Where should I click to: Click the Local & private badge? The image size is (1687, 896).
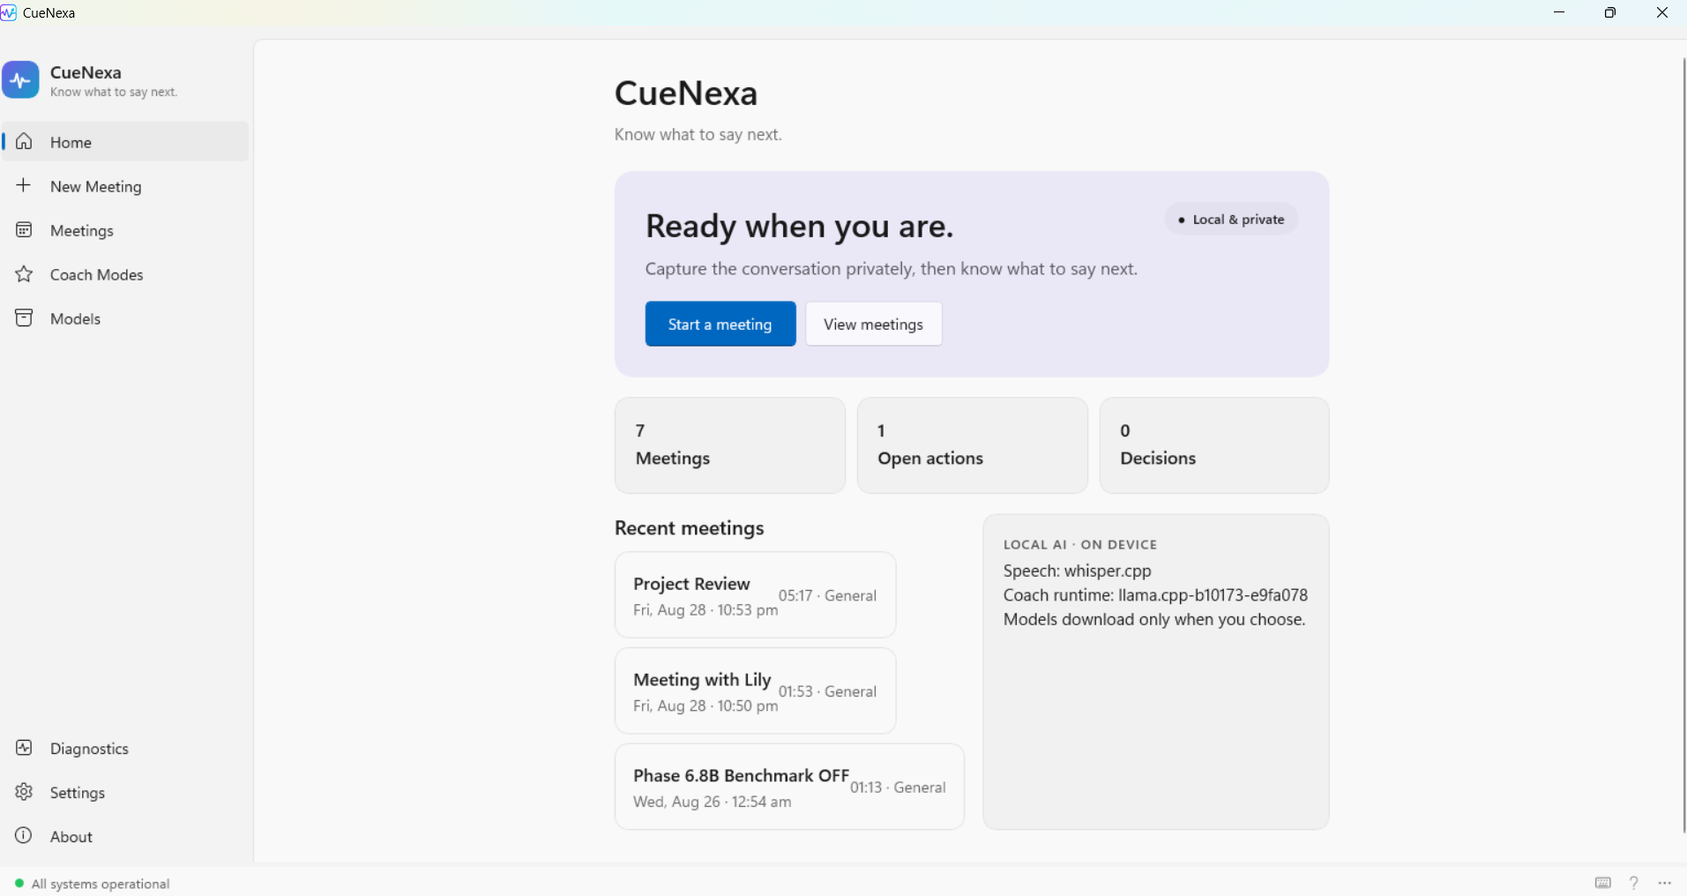(1231, 219)
